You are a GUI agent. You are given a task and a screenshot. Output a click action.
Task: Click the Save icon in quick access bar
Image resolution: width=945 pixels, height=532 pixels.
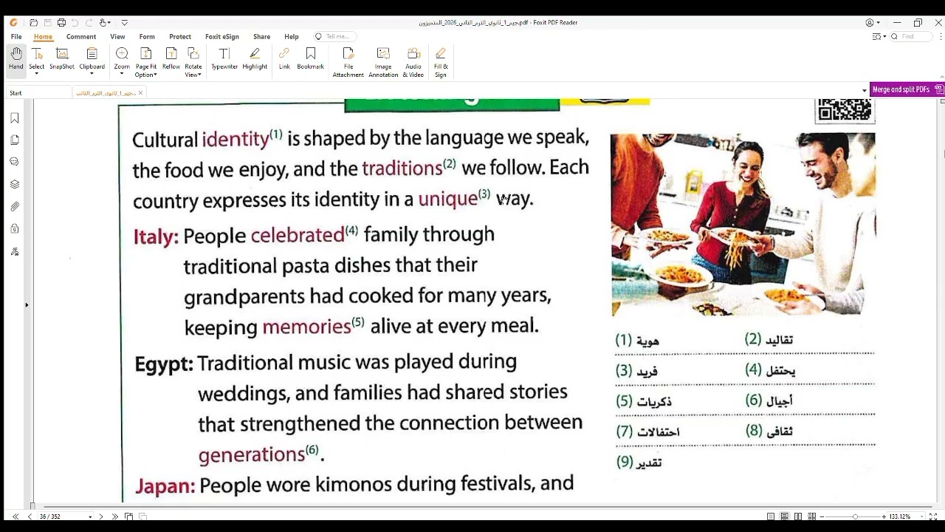(47, 23)
